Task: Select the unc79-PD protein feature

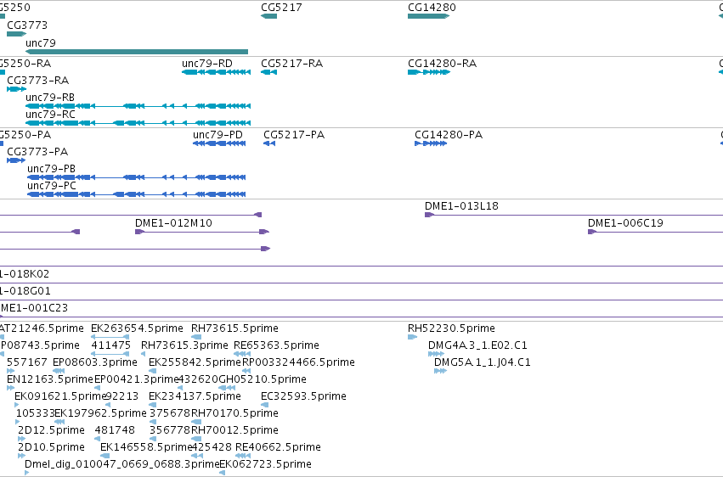Action: (219, 143)
